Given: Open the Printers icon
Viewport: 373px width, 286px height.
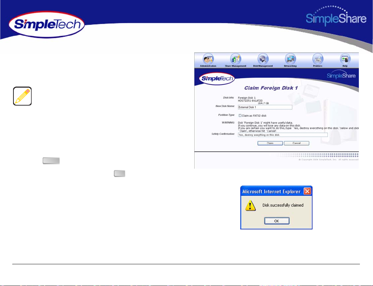Looking at the screenshot, I should click(x=317, y=60).
